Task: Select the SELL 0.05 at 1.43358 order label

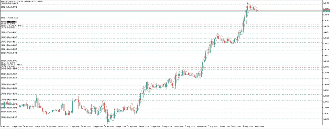Action: (x=9, y=94)
